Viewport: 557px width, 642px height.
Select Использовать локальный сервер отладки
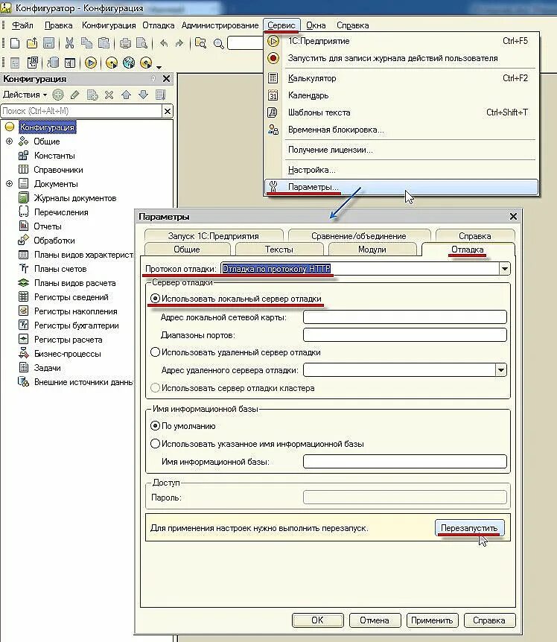155,299
